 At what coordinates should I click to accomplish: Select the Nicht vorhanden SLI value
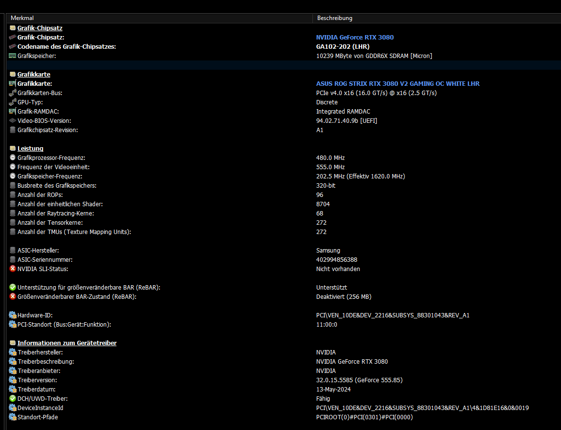[x=338, y=269]
